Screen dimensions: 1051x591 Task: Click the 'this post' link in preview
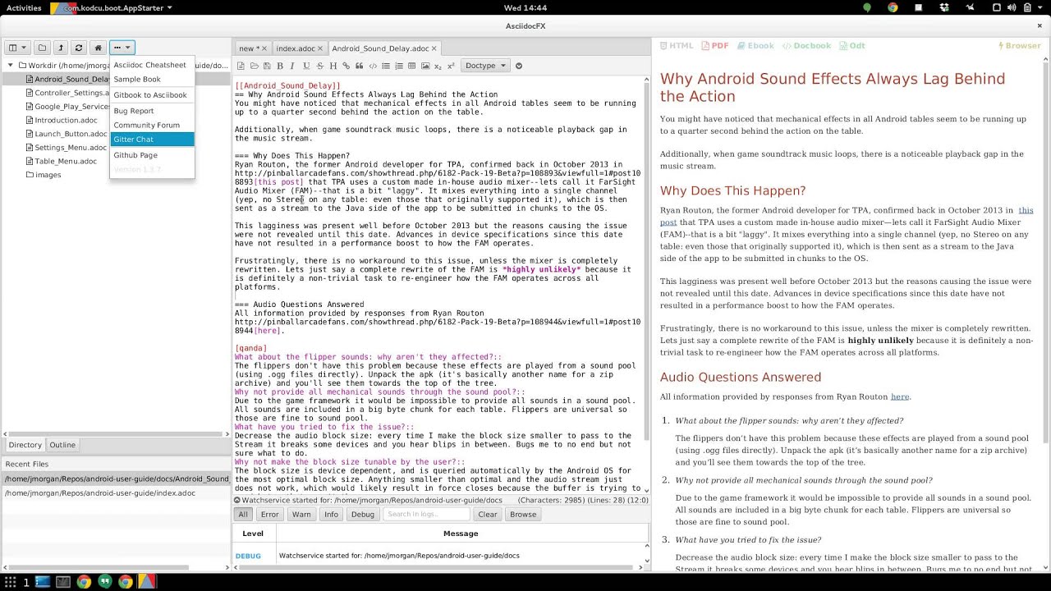coord(1026,211)
